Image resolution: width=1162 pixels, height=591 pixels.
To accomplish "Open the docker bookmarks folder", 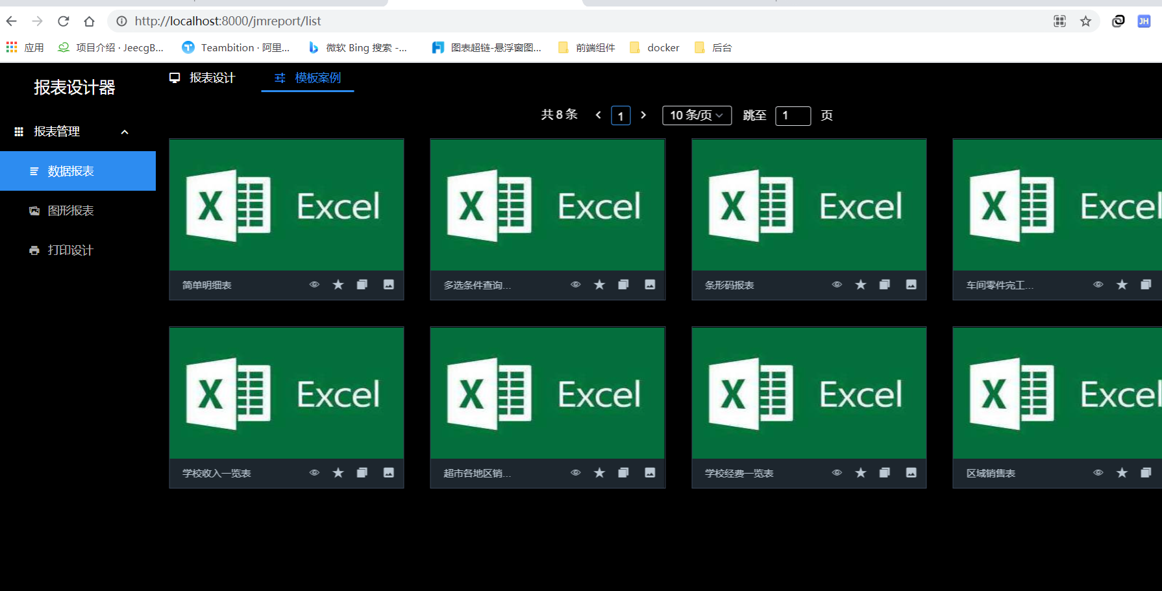I will 654,47.
